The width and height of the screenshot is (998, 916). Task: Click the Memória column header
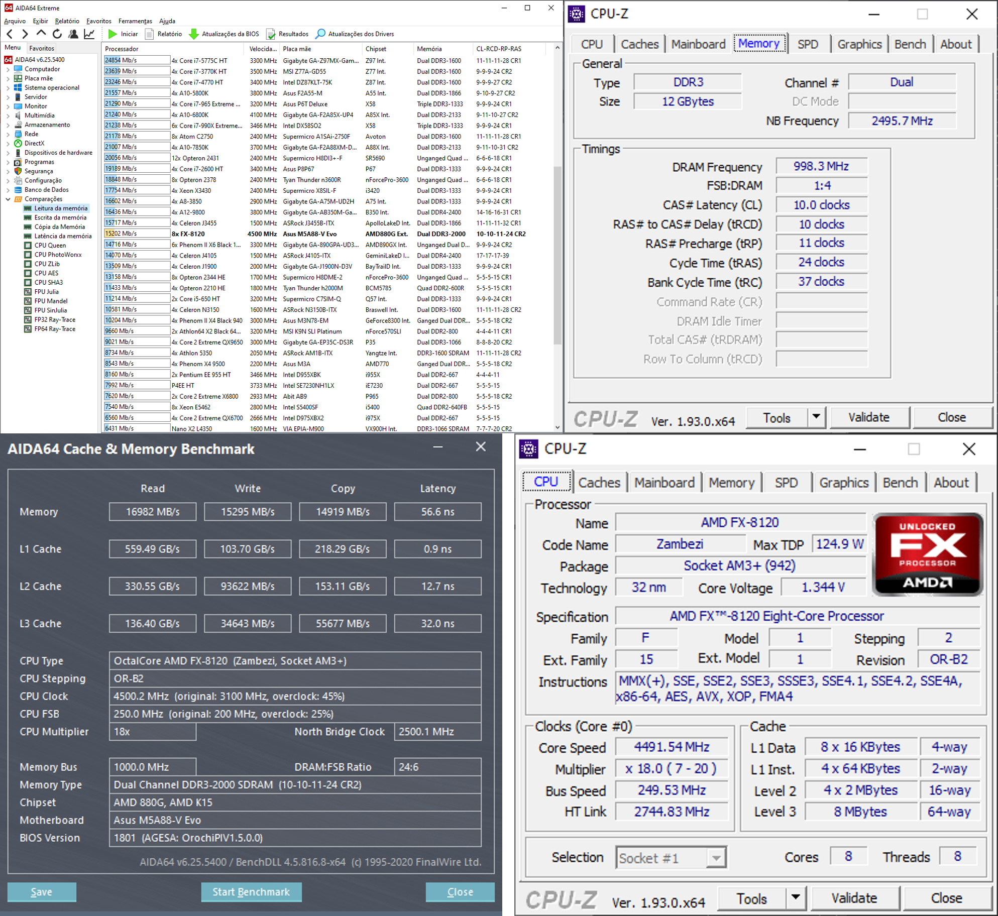[443, 49]
